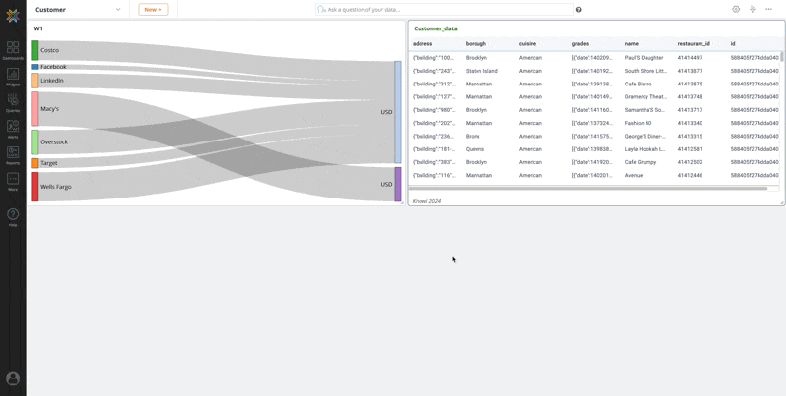Image resolution: width=786 pixels, height=396 pixels.
Task: Open Help from the sidebar
Action: click(x=13, y=217)
